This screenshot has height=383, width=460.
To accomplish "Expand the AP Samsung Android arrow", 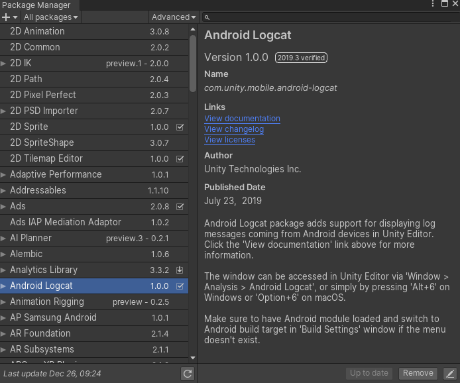I will [3, 318].
